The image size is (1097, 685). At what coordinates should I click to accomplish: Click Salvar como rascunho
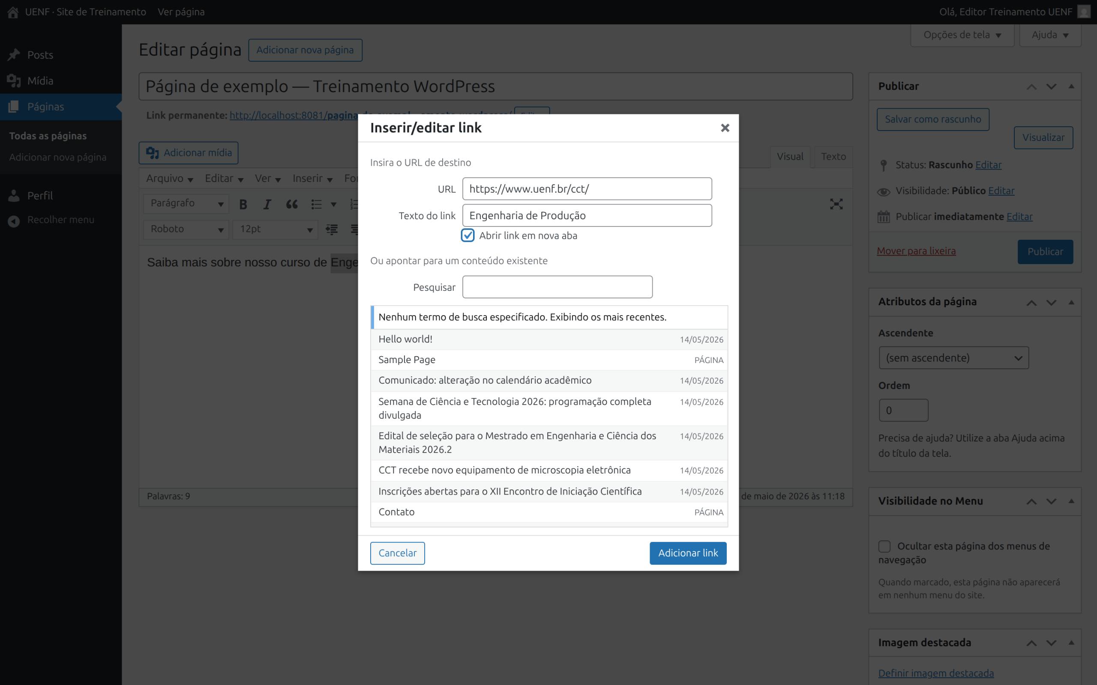(933, 119)
